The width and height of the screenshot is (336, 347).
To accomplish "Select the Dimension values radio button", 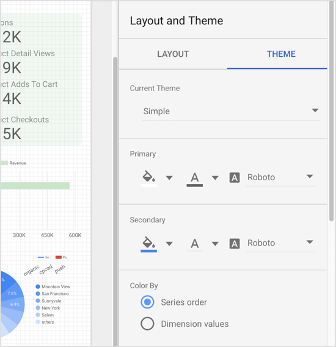I will click(x=147, y=324).
